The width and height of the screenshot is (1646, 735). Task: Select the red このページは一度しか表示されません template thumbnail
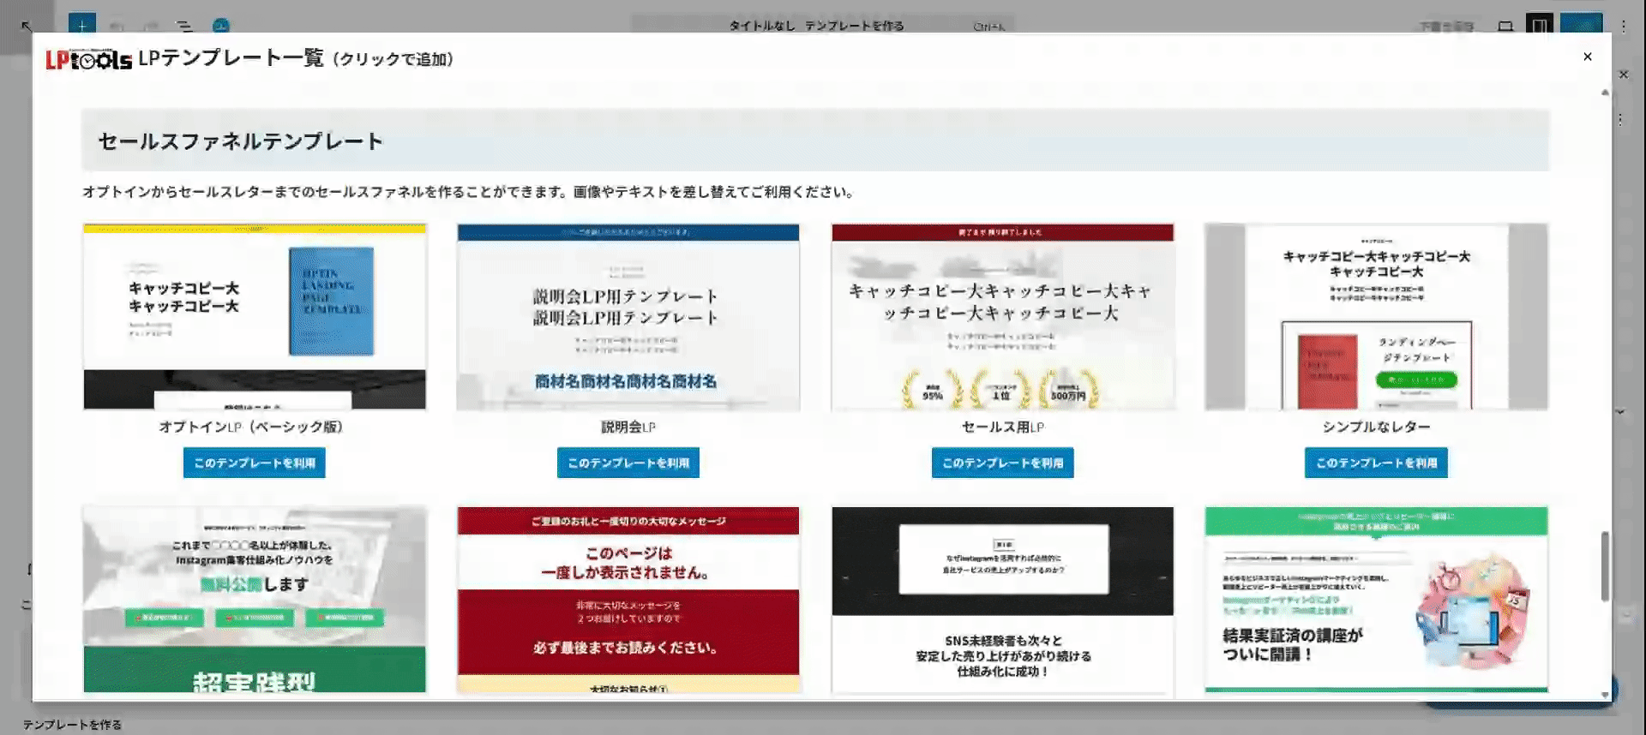tap(628, 600)
